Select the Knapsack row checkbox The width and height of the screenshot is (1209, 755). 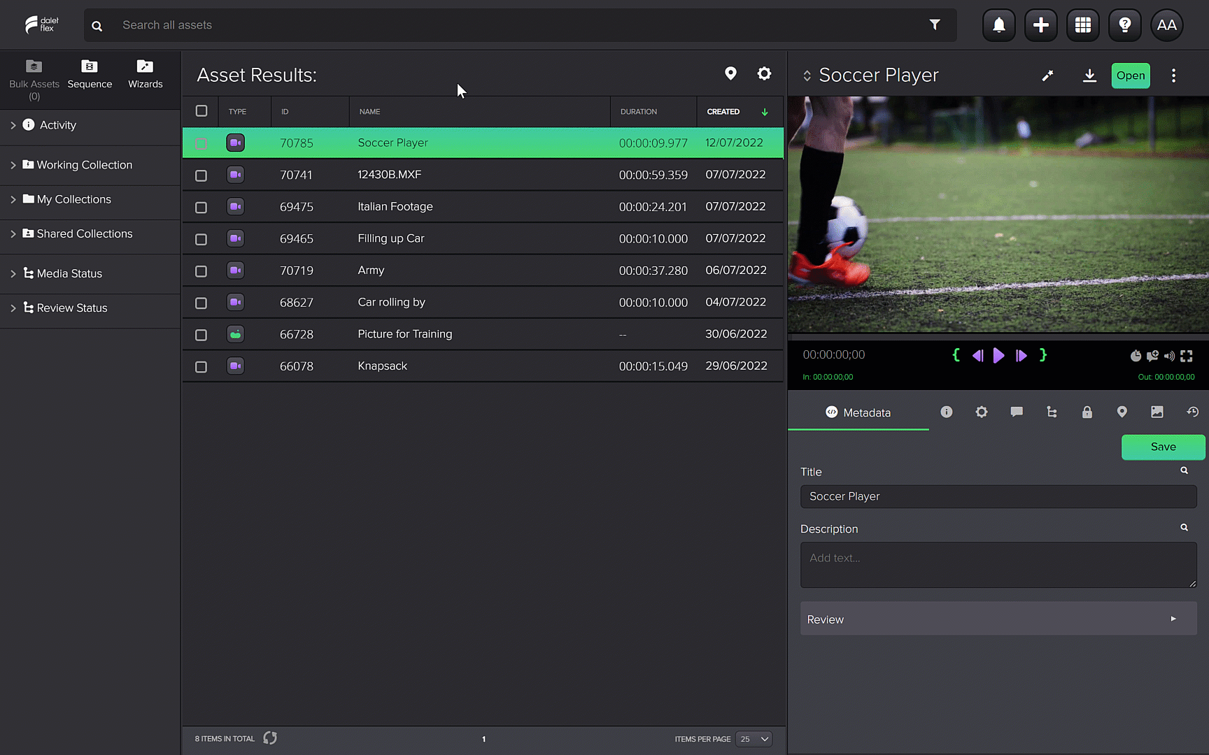coord(201,367)
